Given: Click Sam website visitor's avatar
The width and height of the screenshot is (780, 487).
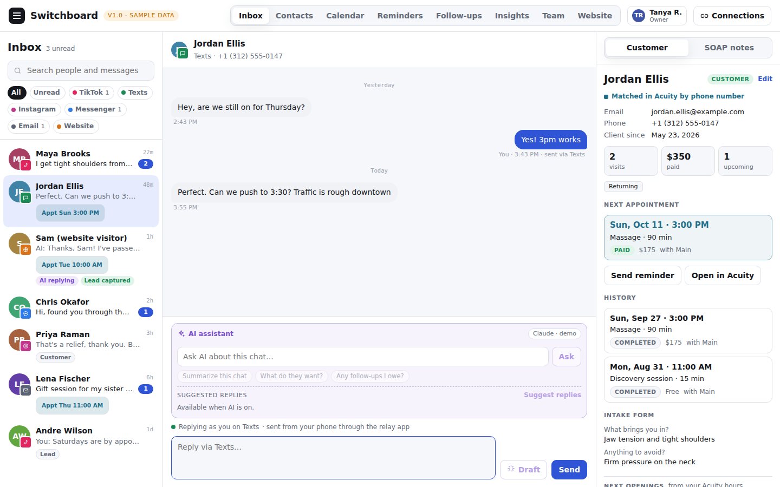Looking at the screenshot, I should 19,243.
